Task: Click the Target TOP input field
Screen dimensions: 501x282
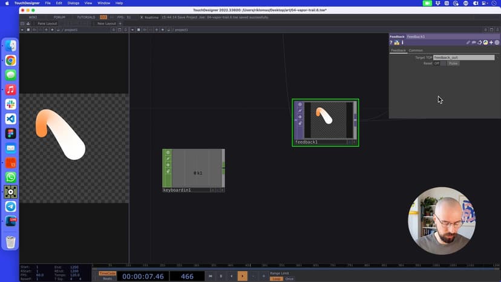Action: point(463,57)
